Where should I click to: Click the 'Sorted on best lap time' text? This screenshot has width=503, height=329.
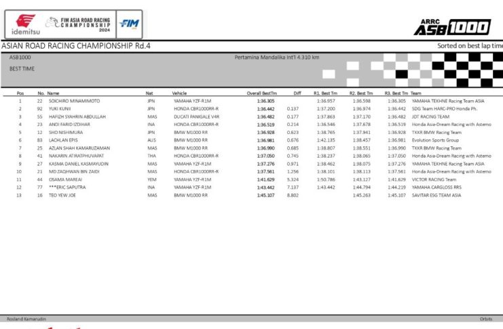click(470, 46)
